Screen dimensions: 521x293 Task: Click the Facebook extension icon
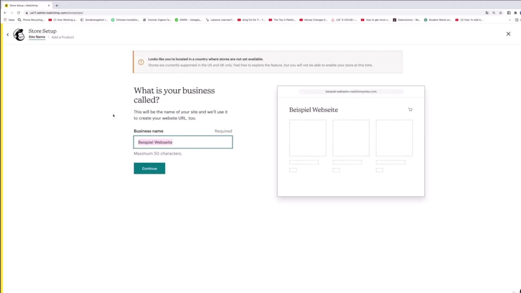509,13
